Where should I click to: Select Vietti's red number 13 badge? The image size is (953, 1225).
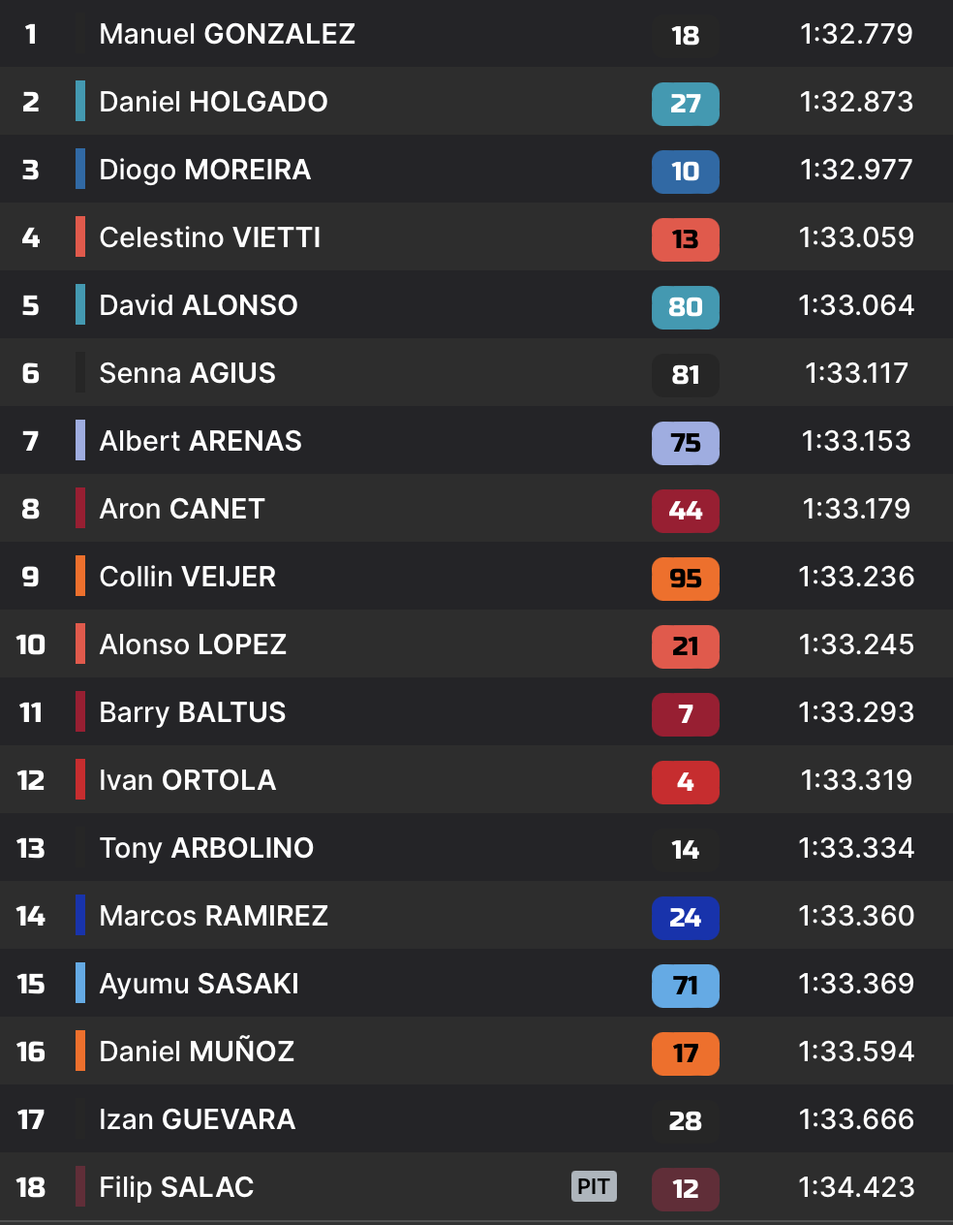click(685, 239)
